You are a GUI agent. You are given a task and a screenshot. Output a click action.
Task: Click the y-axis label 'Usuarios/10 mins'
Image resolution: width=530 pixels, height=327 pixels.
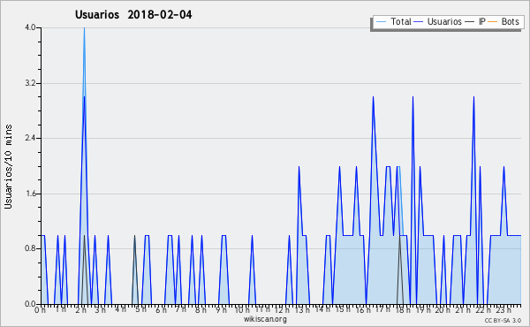click(x=8, y=167)
